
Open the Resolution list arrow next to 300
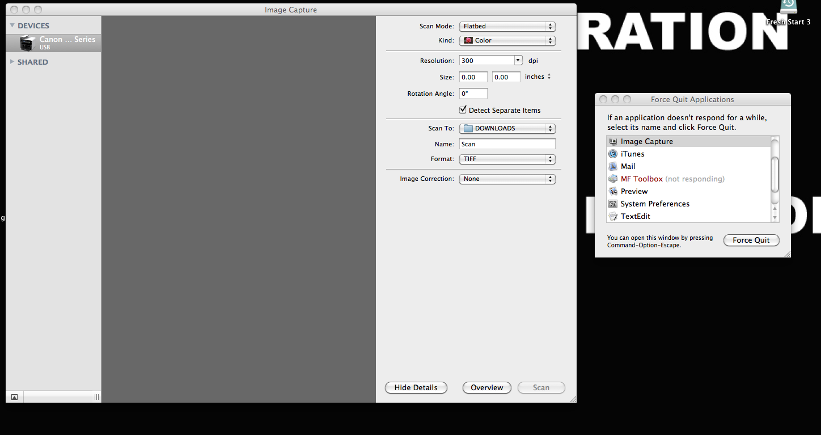(x=518, y=61)
